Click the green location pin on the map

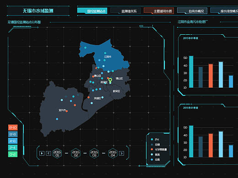tap(110, 80)
